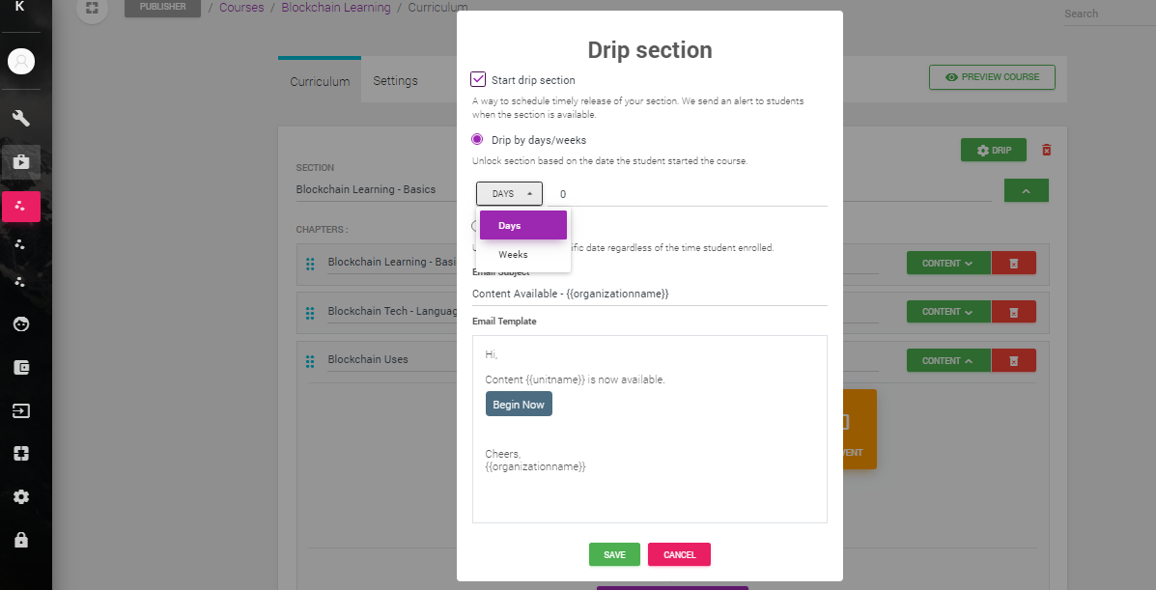Open the sidebar gear settings icon
This screenshot has width=1156, height=590.
(x=21, y=497)
